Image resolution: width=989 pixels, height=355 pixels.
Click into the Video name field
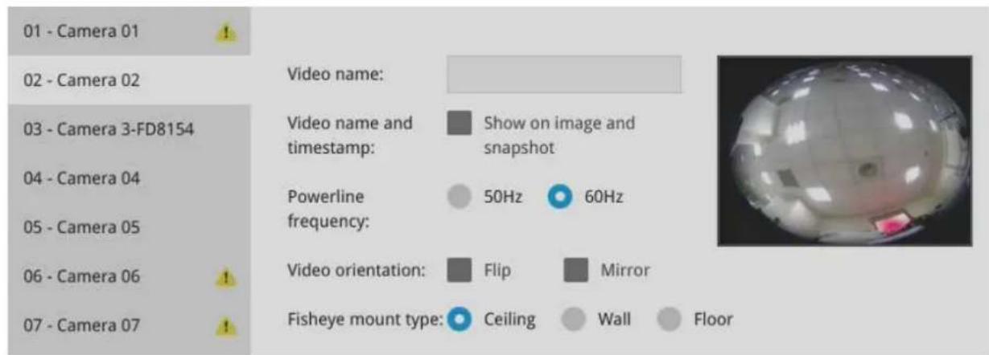pyautogui.click(x=564, y=75)
